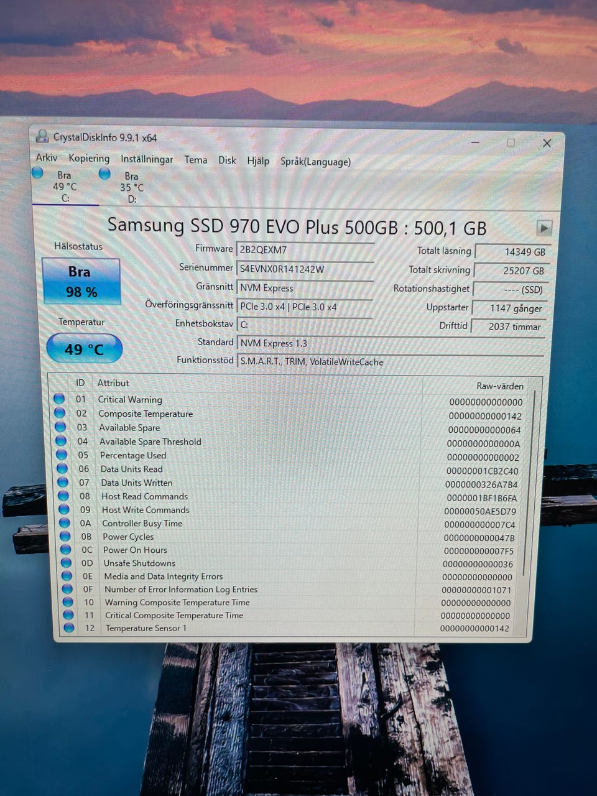
Task: Click the status orb for Critical Composite Temperature Time
Action: pyautogui.click(x=69, y=615)
